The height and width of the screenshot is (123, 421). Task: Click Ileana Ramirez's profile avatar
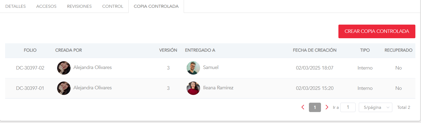point(193,88)
